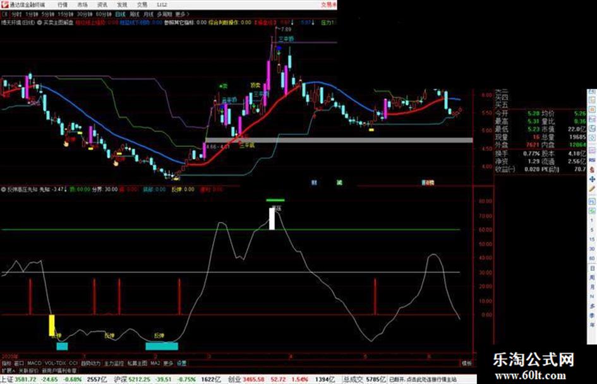
Task: Select the 年 sidebar period shortcut
Action: point(592,325)
